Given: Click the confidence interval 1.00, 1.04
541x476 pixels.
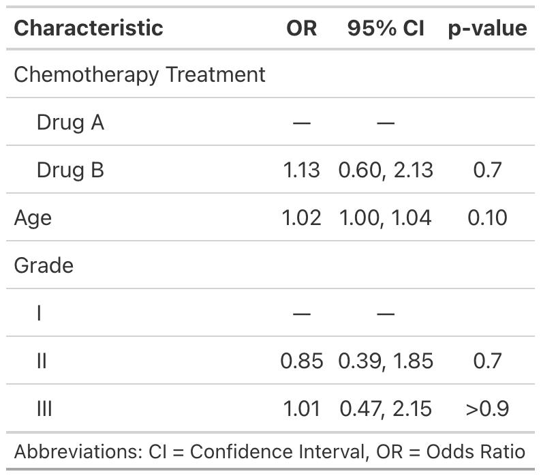Looking at the screenshot, I should click(x=386, y=218).
